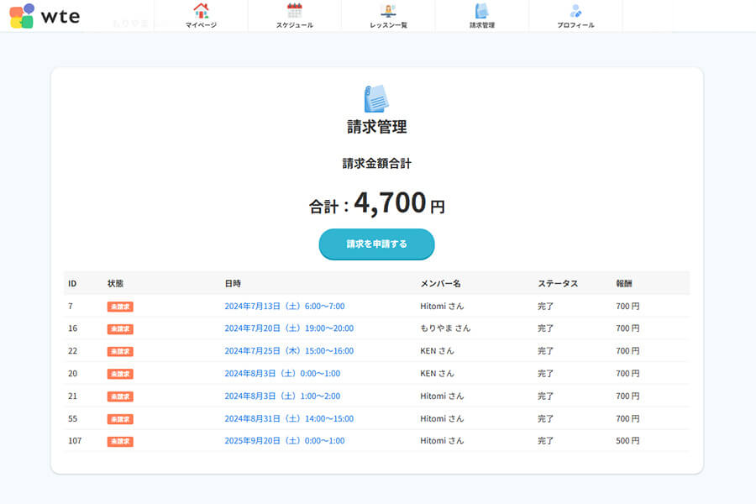756x504 pixels.
Task: Open the 請求管理 invoice icon in navigation
Action: (x=480, y=12)
